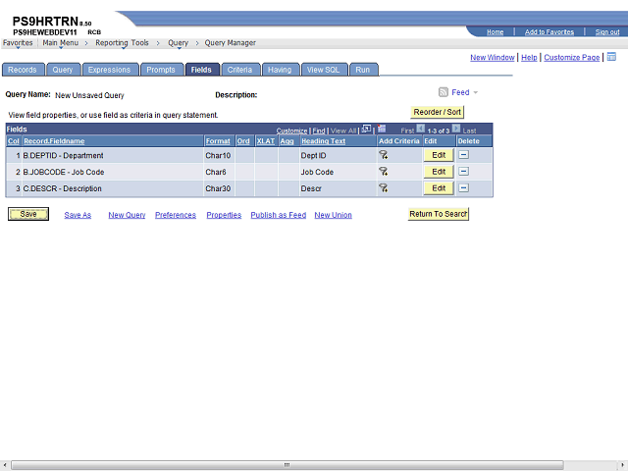628x471 pixels.
Task: Click the scrollbar left arrow
Action: pyautogui.click(x=4, y=464)
